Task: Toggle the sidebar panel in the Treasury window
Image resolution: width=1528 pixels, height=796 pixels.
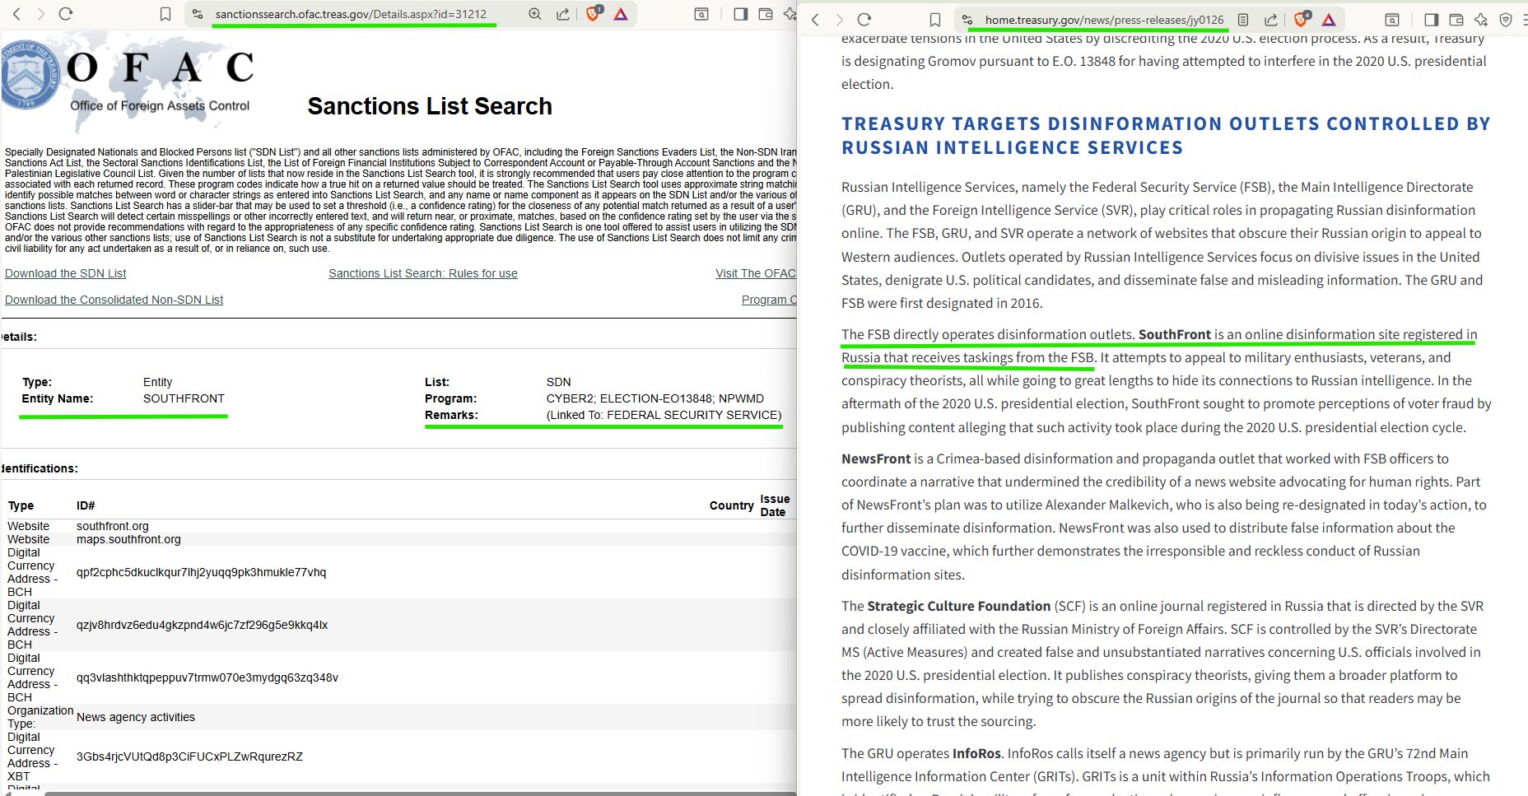Action: (1431, 20)
